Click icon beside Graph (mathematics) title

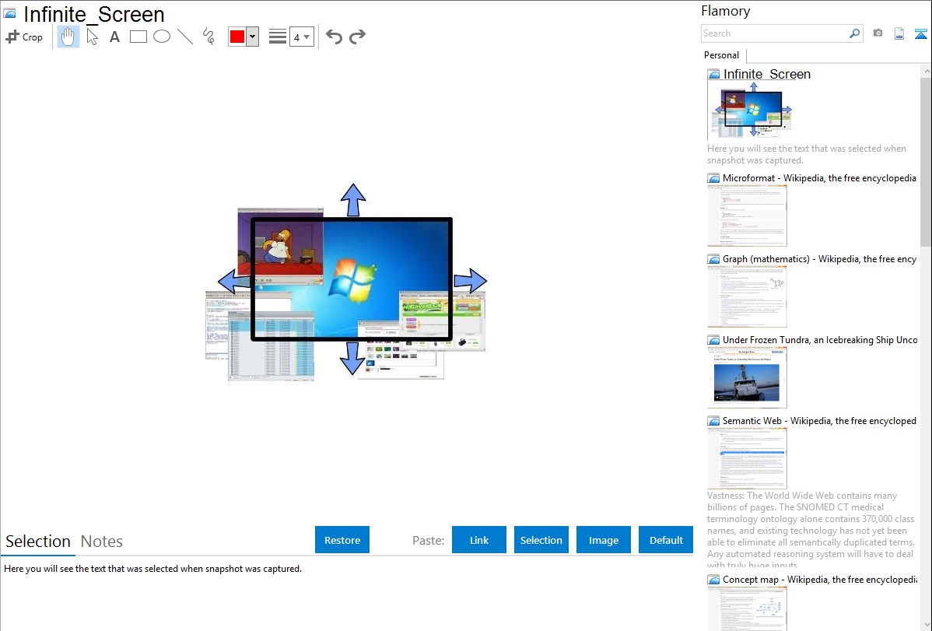pos(714,259)
